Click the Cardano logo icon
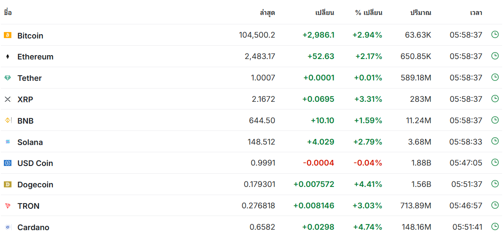The height and width of the screenshot is (234, 503). click(8, 227)
